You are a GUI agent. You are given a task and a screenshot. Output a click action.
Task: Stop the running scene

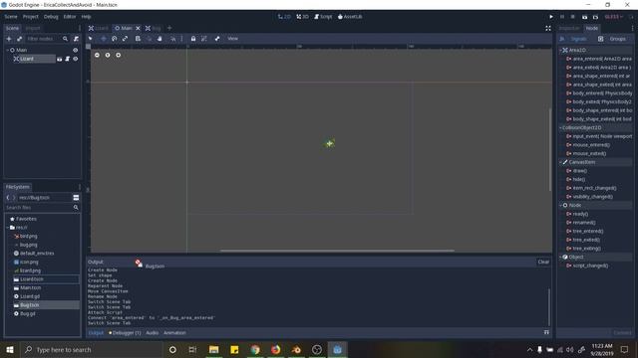(573, 17)
